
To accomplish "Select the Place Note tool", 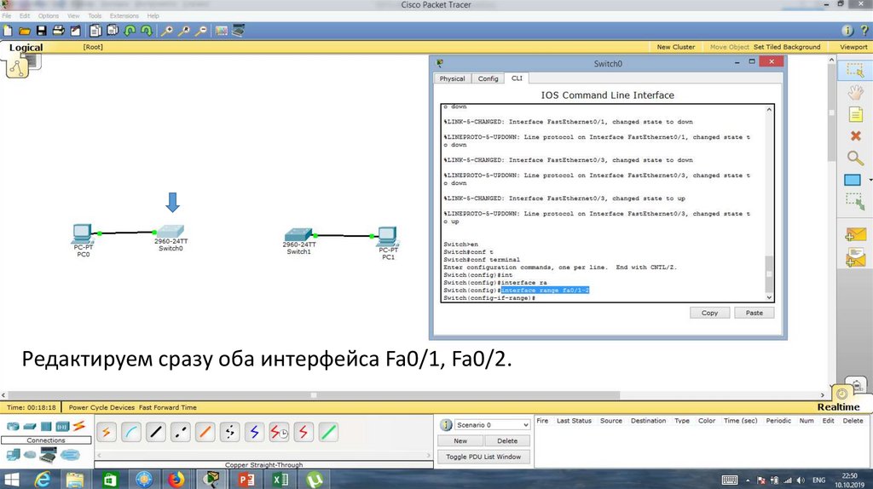I will (855, 114).
